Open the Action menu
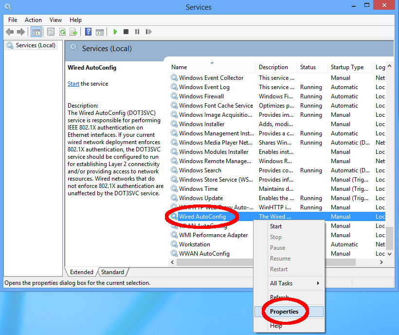Screen dimensions: 399x335 [33, 20]
